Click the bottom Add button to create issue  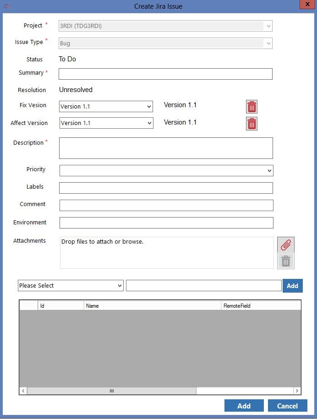pyautogui.click(x=244, y=406)
